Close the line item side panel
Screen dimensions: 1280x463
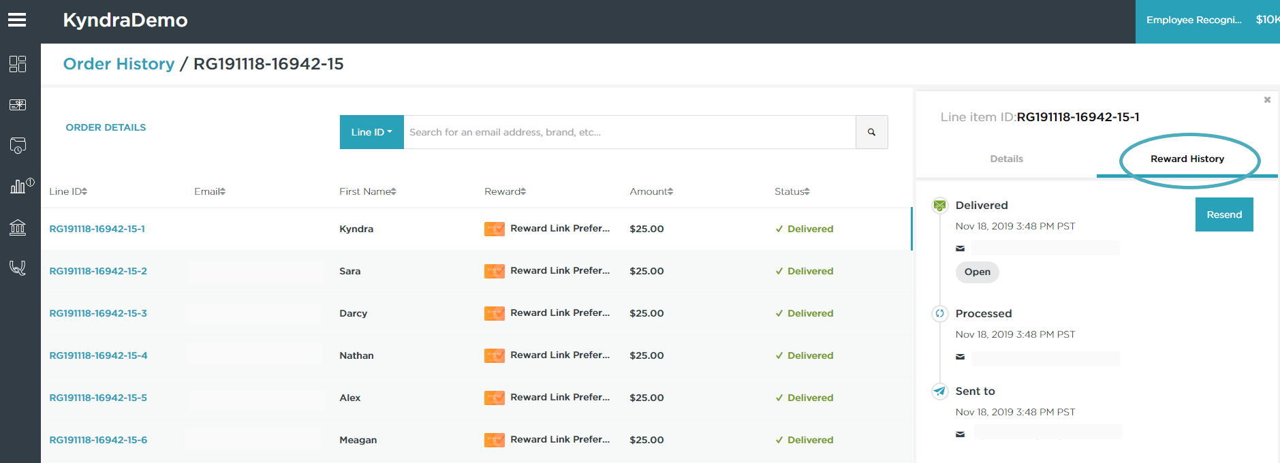1267,100
